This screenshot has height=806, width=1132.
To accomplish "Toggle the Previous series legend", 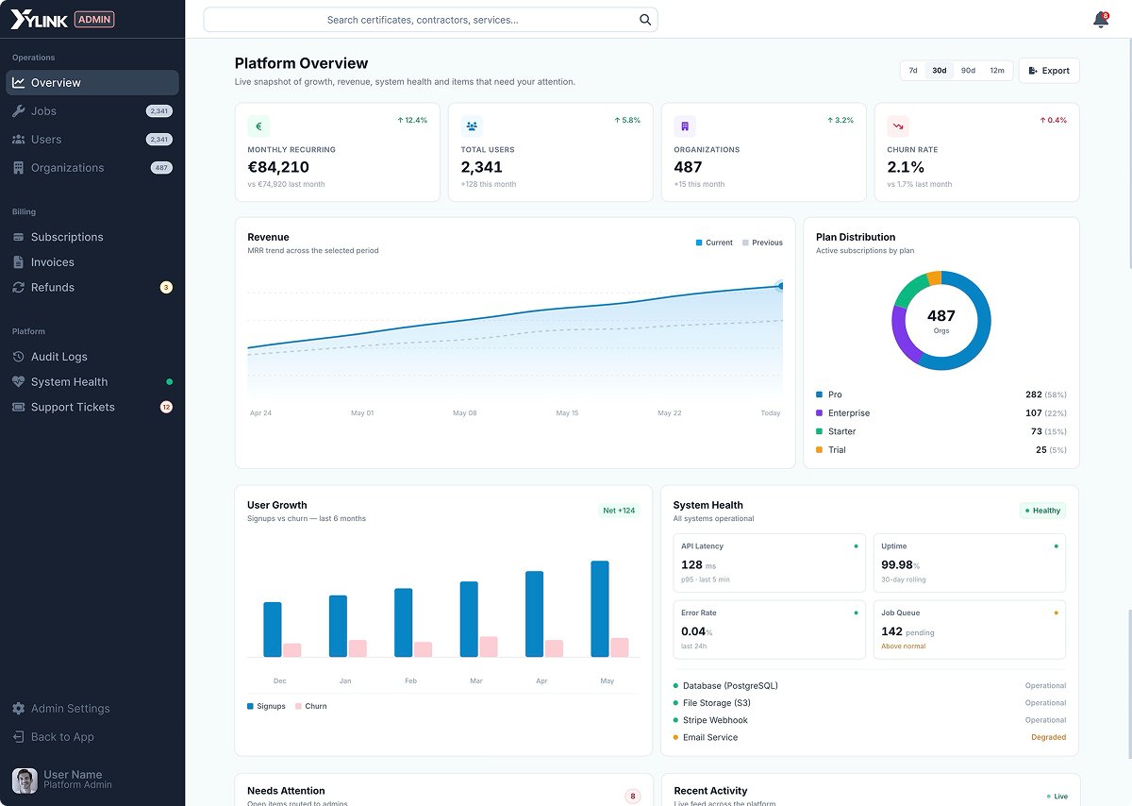I will [x=762, y=243].
